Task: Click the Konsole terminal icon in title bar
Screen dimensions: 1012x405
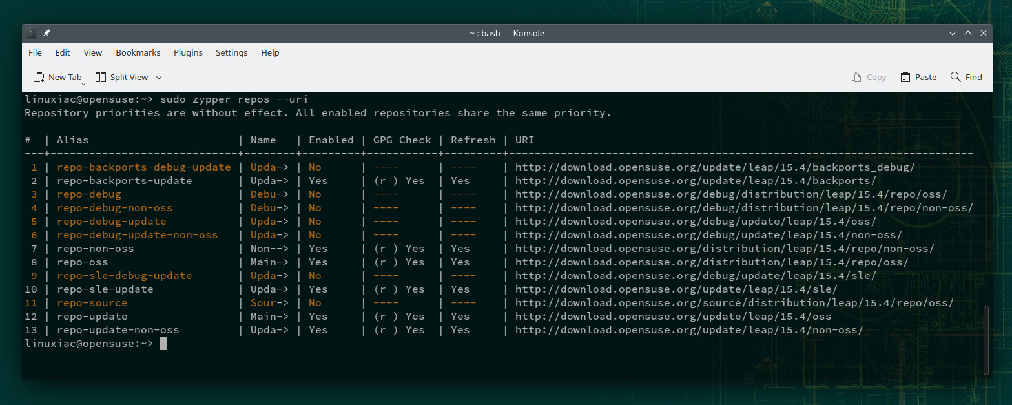Action: tap(31, 33)
